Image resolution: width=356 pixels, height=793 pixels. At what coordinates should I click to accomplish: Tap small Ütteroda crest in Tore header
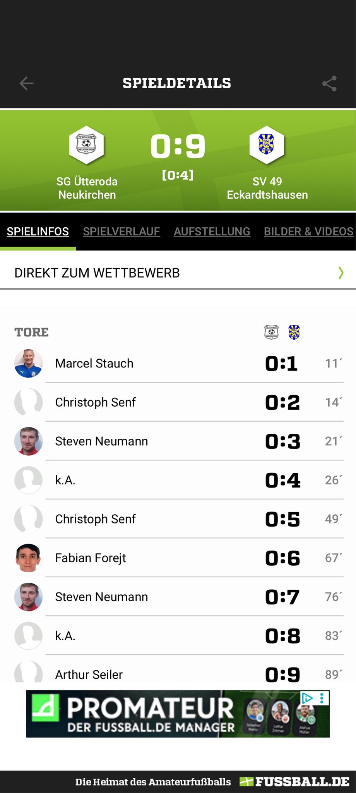[x=271, y=332]
